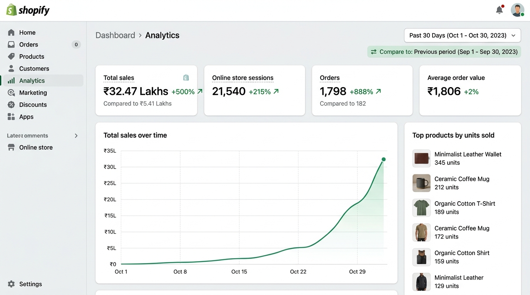
Task: Click the Analytics breadcrumb title
Action: click(x=162, y=35)
